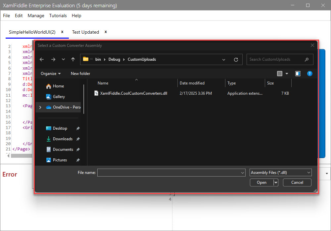Click pin icon beside Documents
The width and height of the screenshot is (331, 231).
(78, 149)
